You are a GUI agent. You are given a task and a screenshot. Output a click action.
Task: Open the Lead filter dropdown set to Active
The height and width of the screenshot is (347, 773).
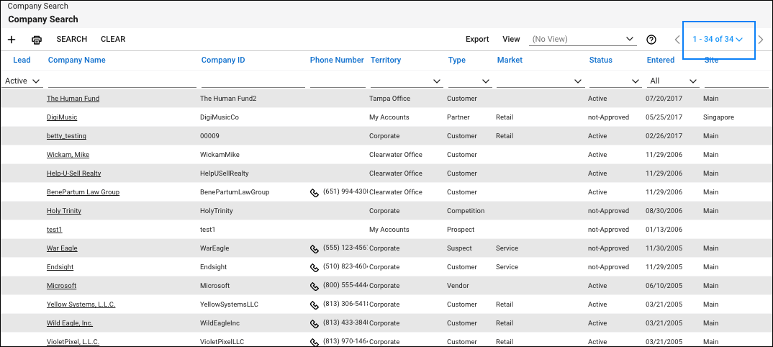coord(22,81)
